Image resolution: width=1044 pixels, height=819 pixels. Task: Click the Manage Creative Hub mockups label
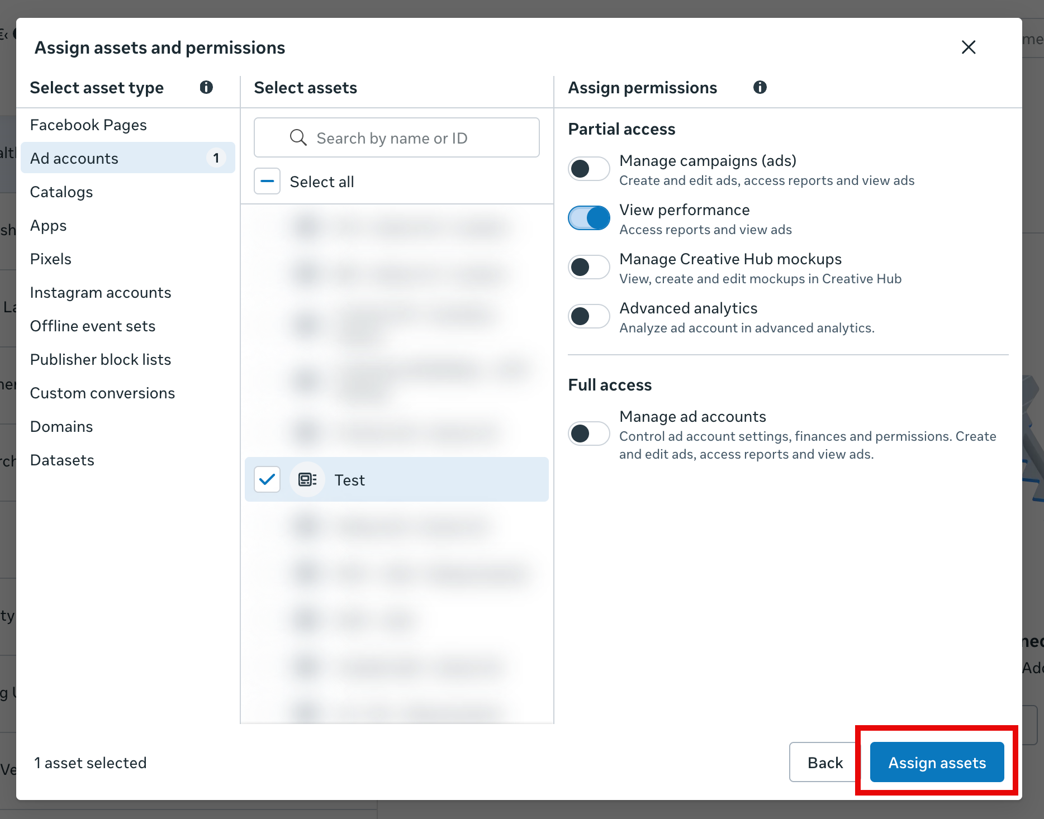(x=730, y=259)
